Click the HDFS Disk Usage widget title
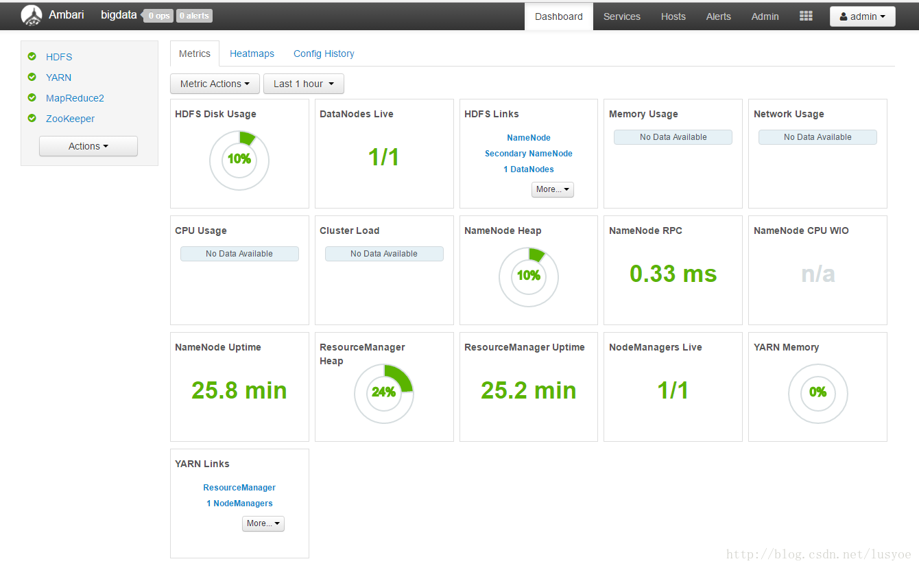 [x=216, y=114]
